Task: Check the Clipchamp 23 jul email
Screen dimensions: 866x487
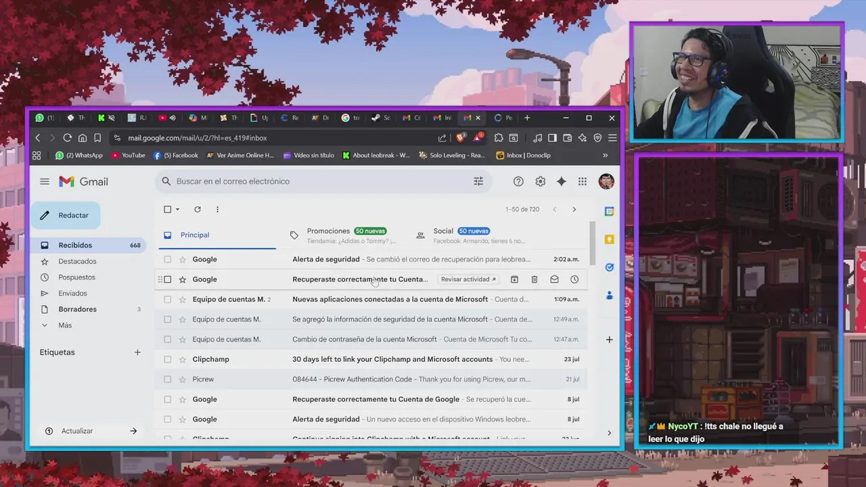Action: (x=168, y=359)
